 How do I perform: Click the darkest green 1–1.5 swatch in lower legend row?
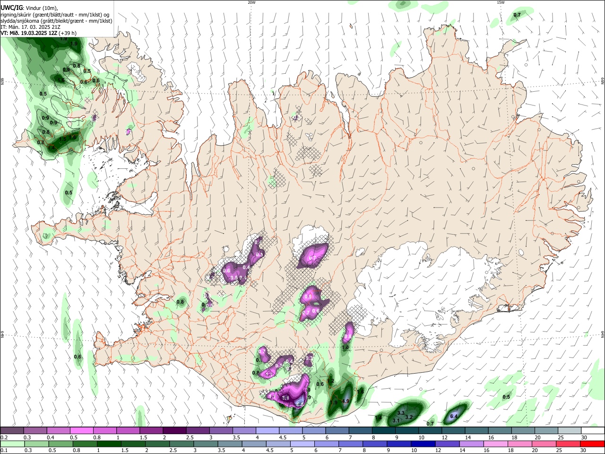[109, 444]
